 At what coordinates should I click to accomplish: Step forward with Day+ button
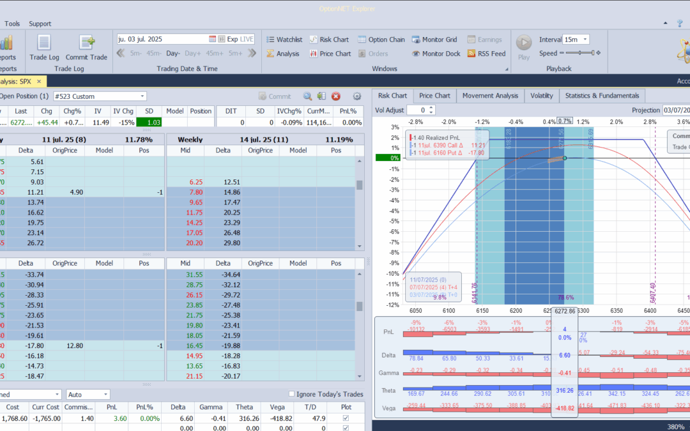click(193, 53)
